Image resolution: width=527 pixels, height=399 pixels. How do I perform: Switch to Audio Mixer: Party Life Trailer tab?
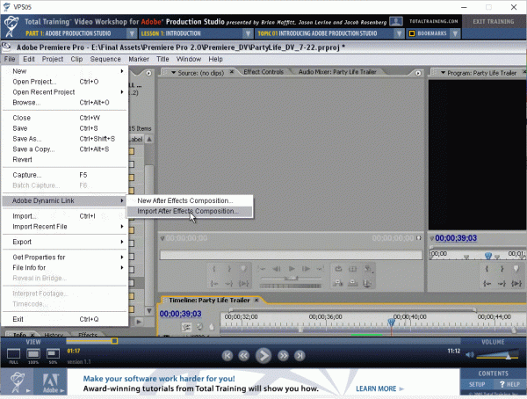tap(337, 72)
